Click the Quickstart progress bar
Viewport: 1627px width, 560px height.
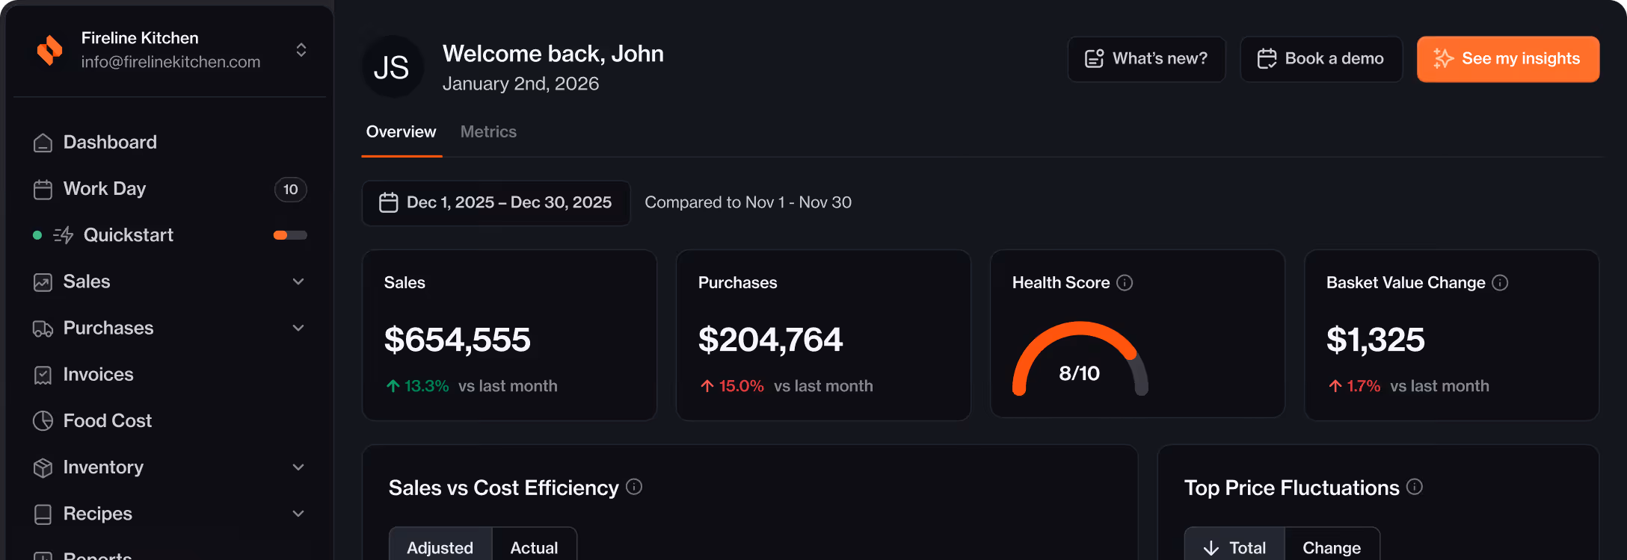tap(290, 235)
